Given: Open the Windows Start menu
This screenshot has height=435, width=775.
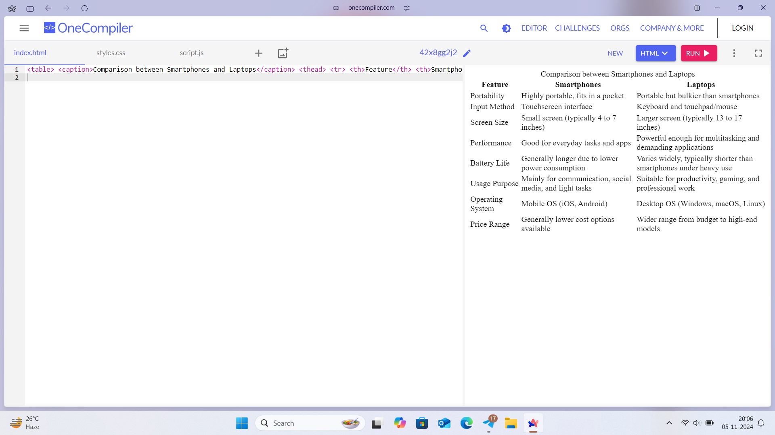Looking at the screenshot, I should pyautogui.click(x=242, y=423).
